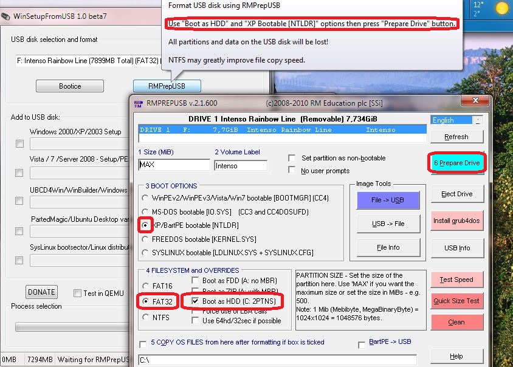Viewport: 513px width, 367px height.
Task: Click the RMPrepUSB window title icon
Action: click(139, 104)
